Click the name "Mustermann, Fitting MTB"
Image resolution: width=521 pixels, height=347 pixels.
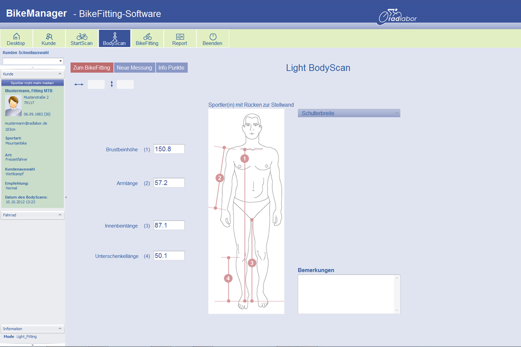(x=29, y=91)
